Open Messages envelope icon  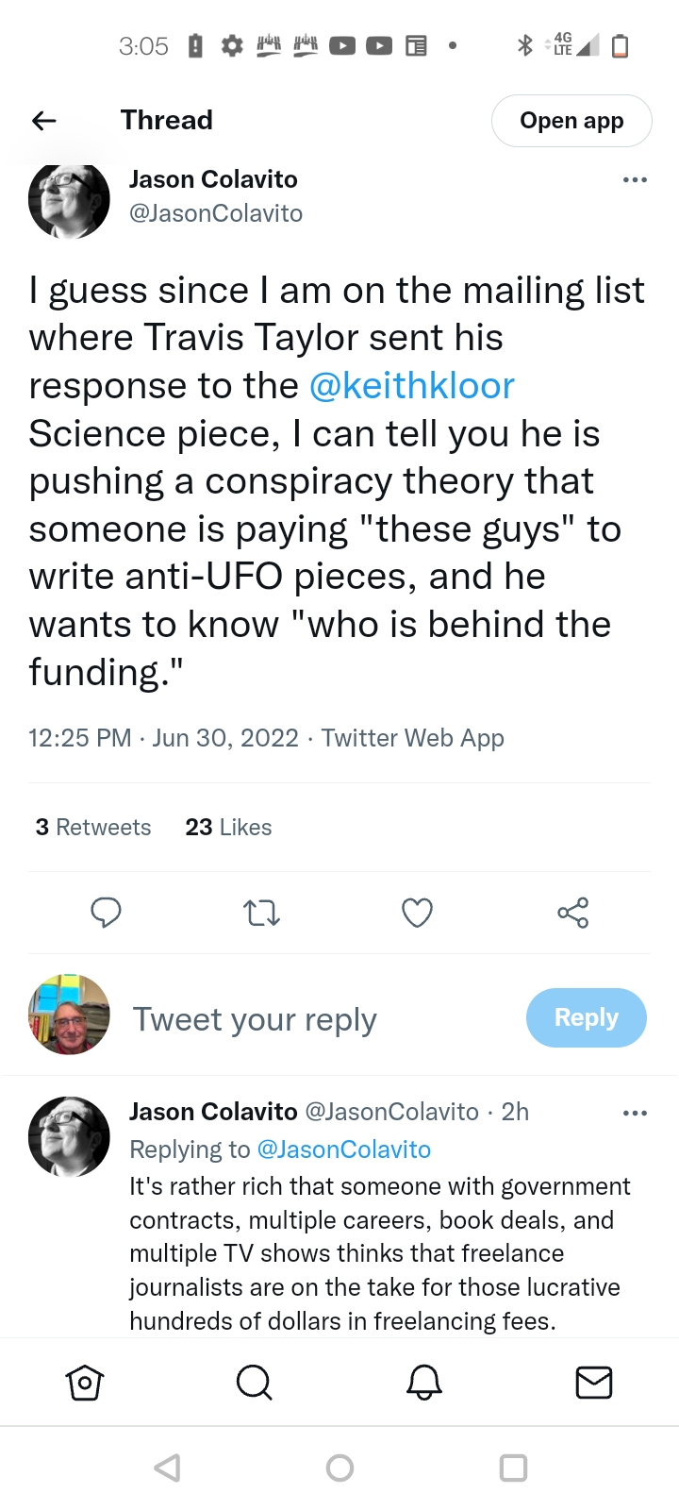(593, 1383)
